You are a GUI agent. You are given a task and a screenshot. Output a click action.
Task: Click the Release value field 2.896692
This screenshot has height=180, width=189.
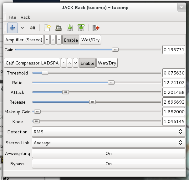[174, 102]
